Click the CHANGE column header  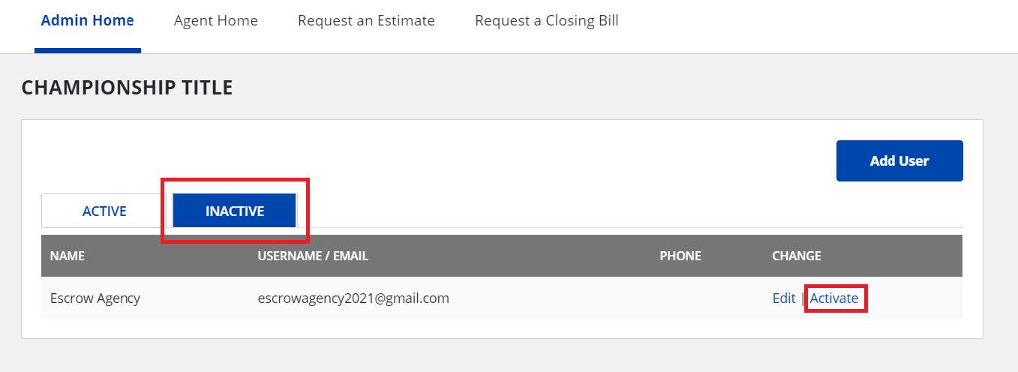796,256
